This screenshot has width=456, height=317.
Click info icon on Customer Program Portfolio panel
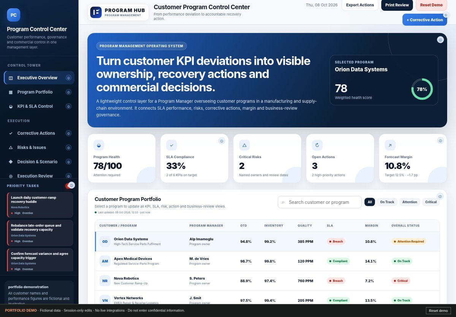[x=440, y=196]
